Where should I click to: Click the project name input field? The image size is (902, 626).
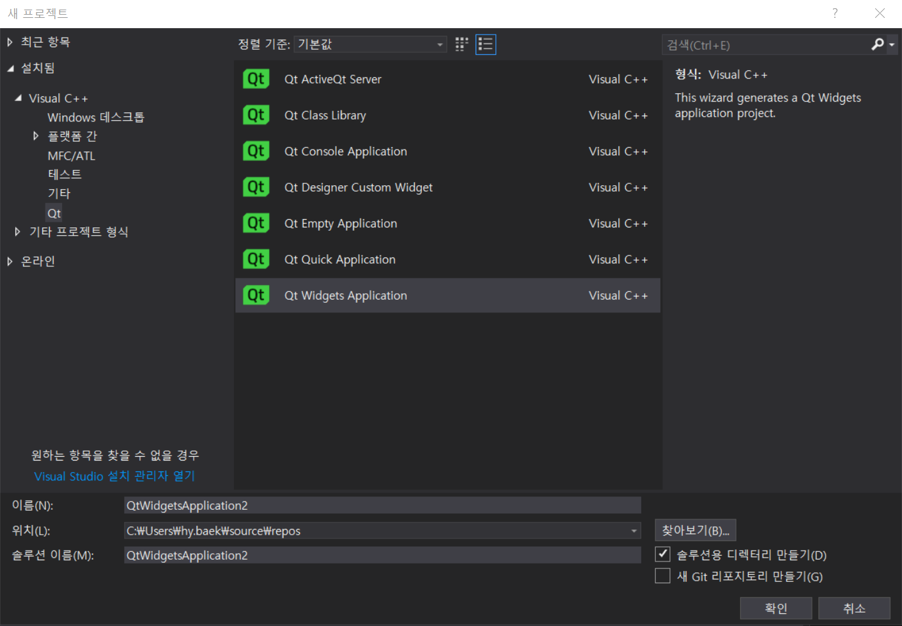point(382,505)
